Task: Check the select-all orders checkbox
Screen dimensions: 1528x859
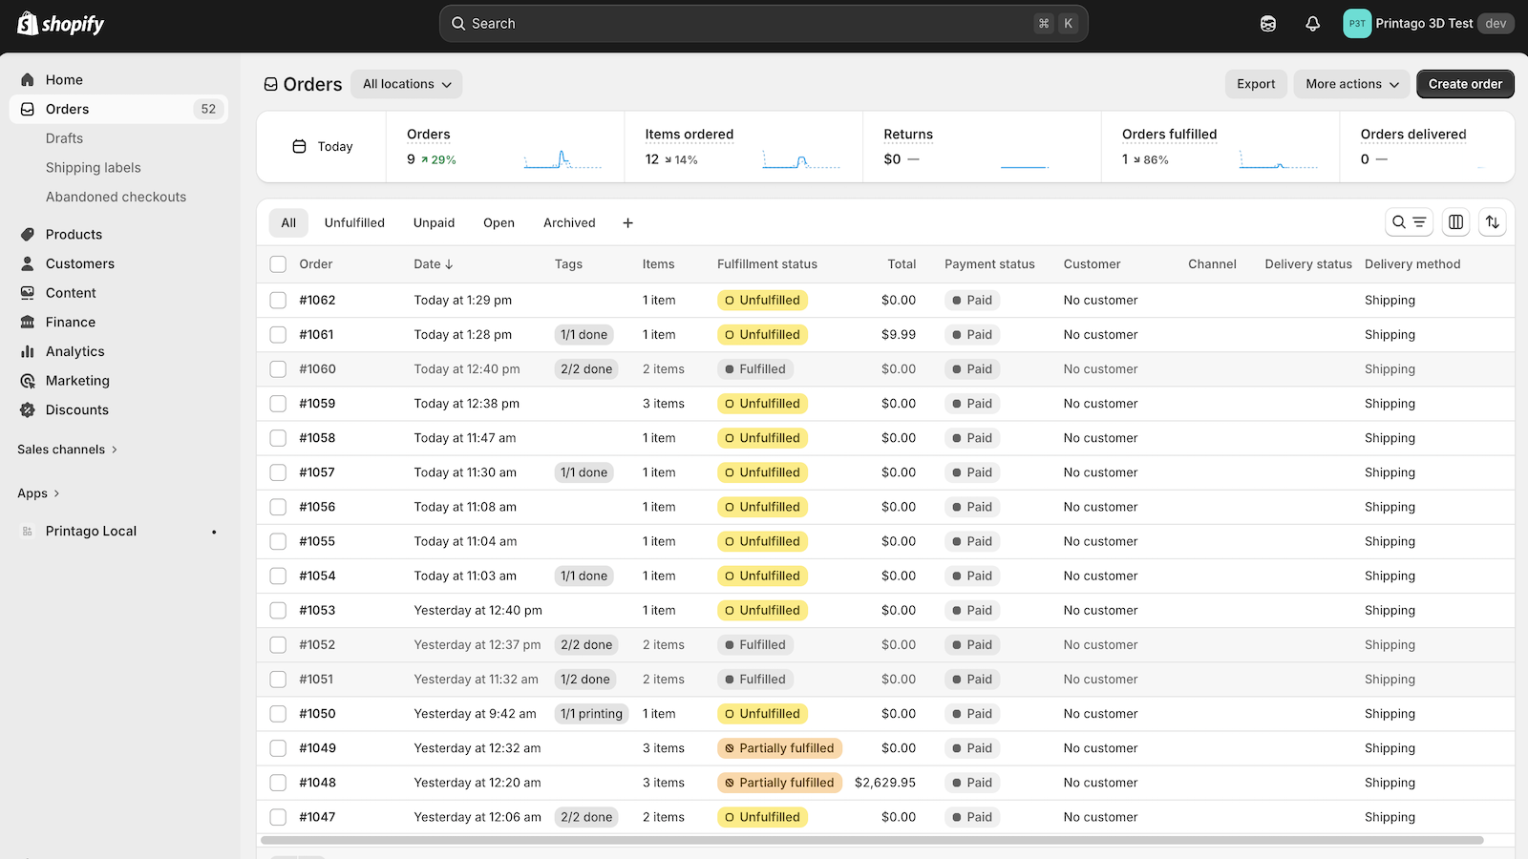Action: [x=278, y=264]
